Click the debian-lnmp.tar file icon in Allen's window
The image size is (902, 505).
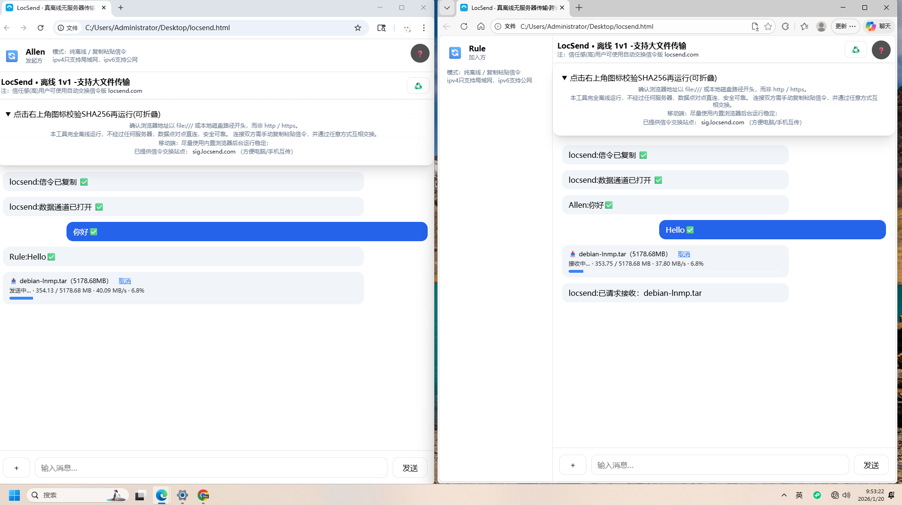pyautogui.click(x=13, y=281)
